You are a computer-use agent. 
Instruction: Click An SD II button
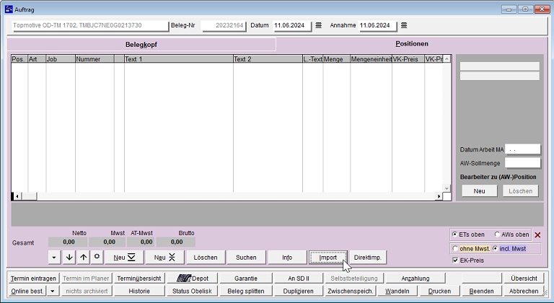point(299,278)
